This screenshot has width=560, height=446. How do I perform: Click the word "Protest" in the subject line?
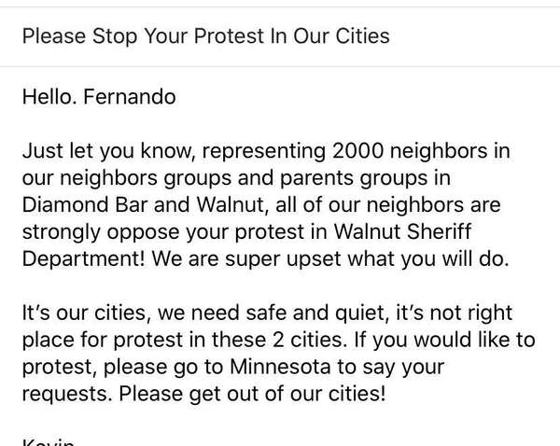pyautogui.click(x=229, y=36)
